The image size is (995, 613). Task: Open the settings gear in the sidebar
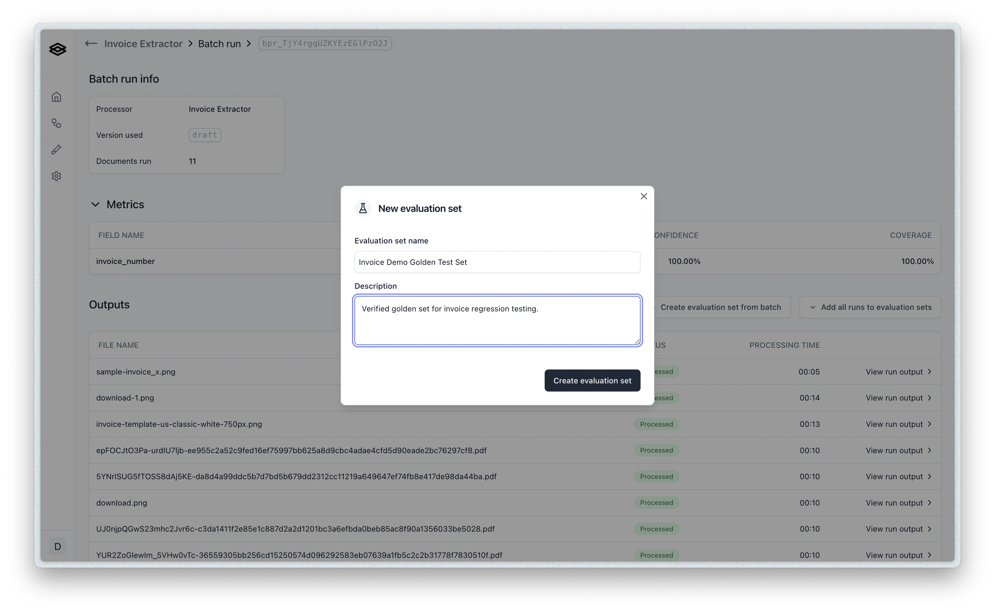[56, 176]
